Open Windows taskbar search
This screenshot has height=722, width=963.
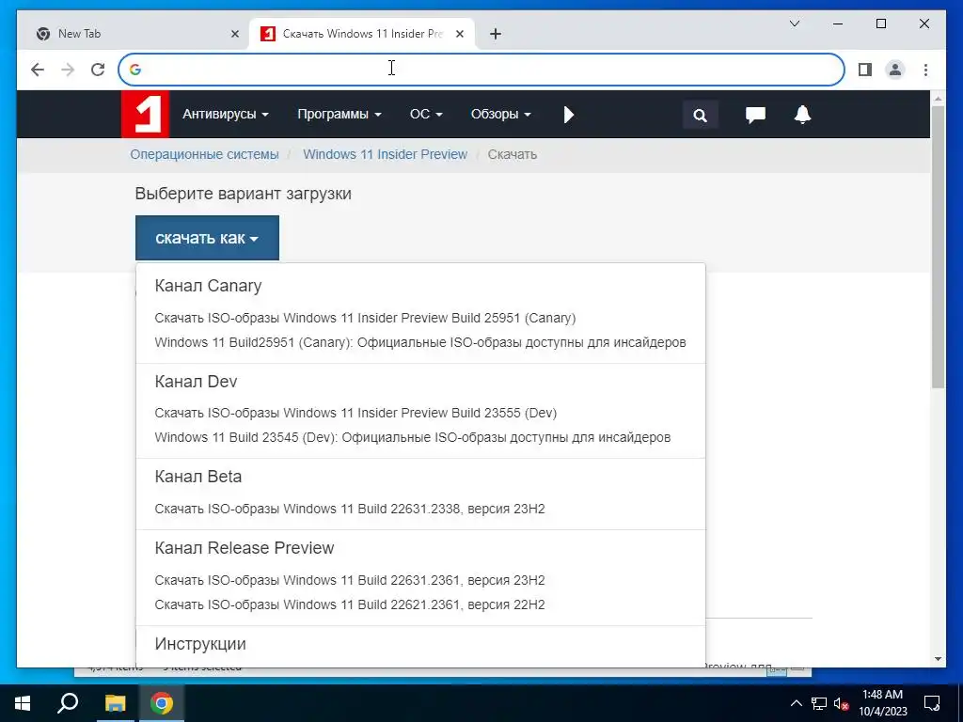[68, 703]
